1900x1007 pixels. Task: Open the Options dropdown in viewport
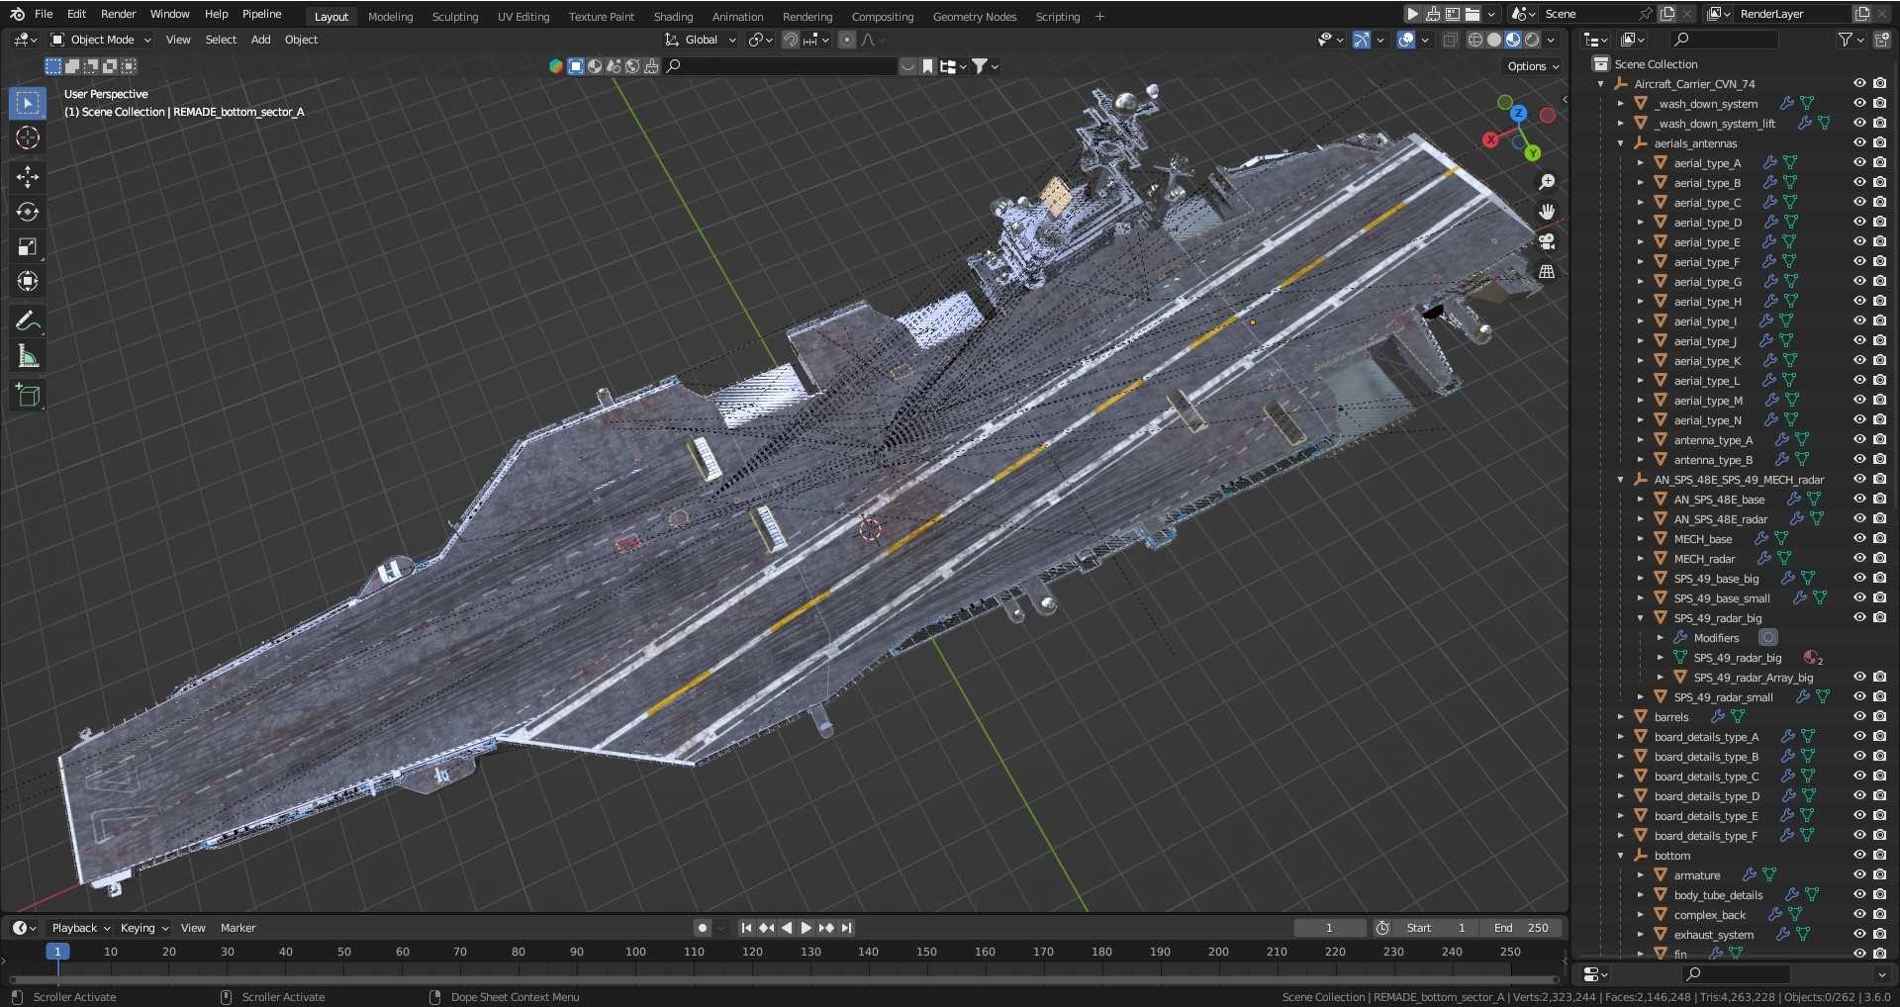1533,66
